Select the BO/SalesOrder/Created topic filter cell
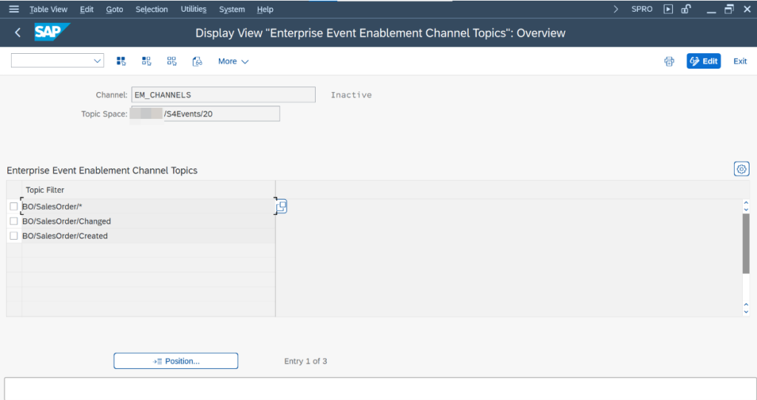The image size is (757, 400). (148, 235)
